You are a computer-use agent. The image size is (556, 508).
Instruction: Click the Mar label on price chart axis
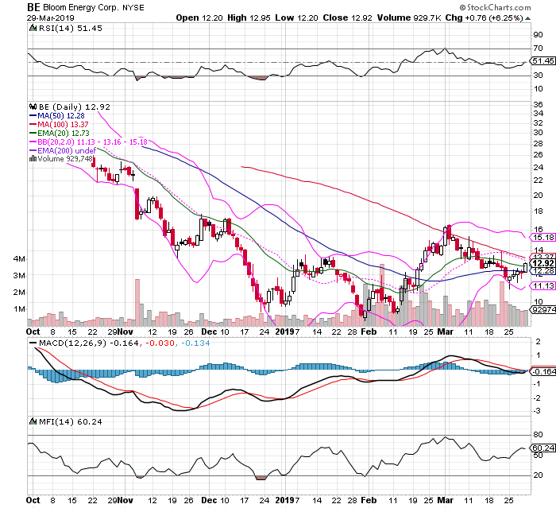(x=446, y=332)
